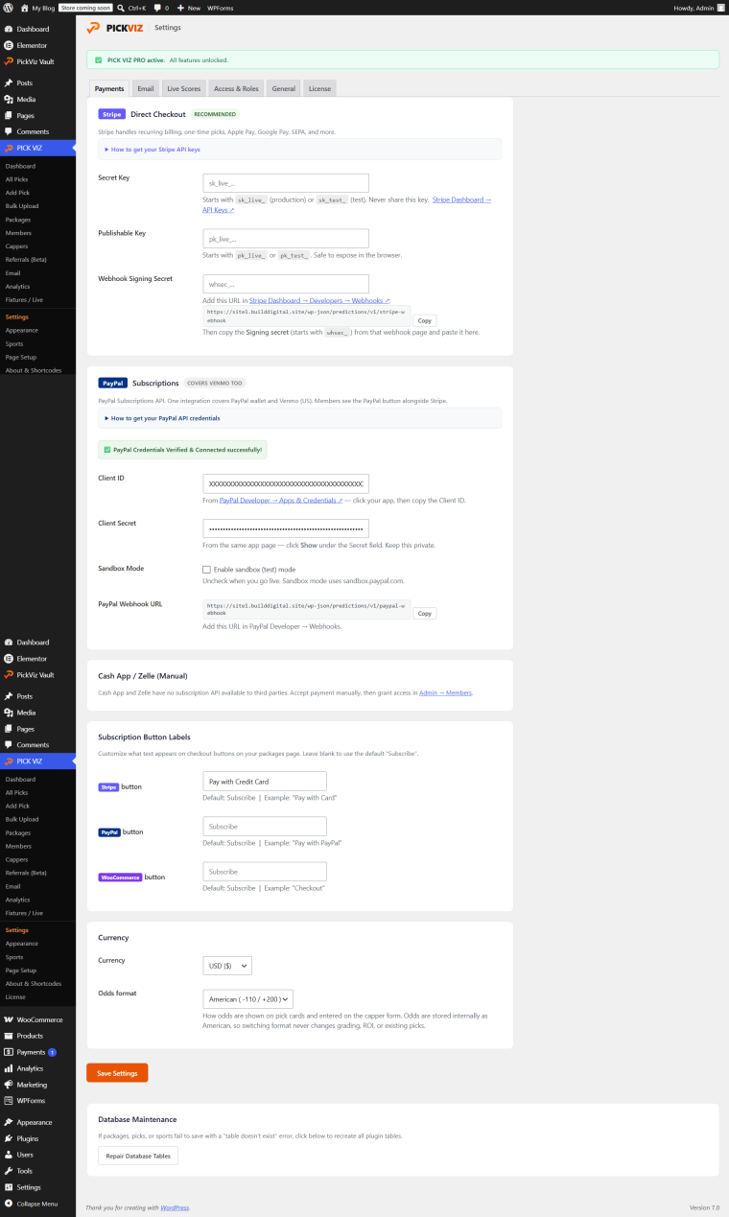Click the Marketing megaphone icon
Screen dimensions: 729x1217
(8, 1085)
